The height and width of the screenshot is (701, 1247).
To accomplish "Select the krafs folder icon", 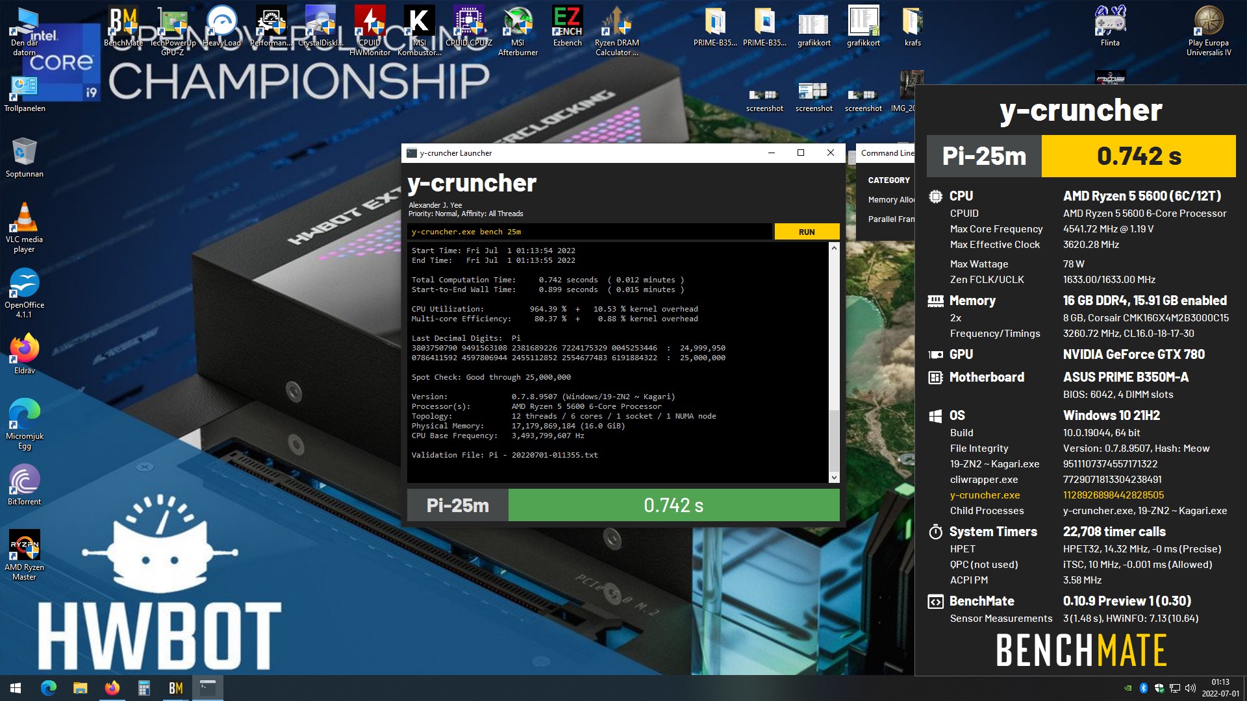I will pyautogui.click(x=913, y=27).
